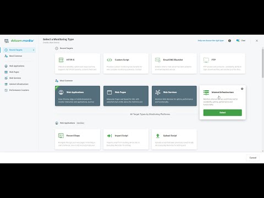Click the Web Pages sidebar icon
Screen dimensions: 264x198
pyautogui.click(x=6, y=72)
